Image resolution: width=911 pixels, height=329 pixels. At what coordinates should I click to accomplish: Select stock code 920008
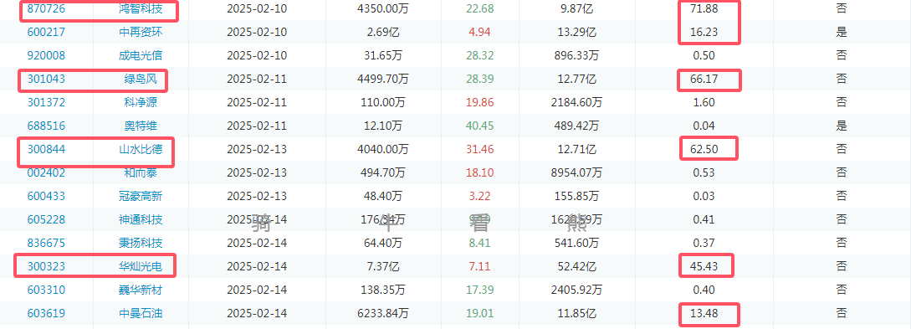click(x=46, y=55)
